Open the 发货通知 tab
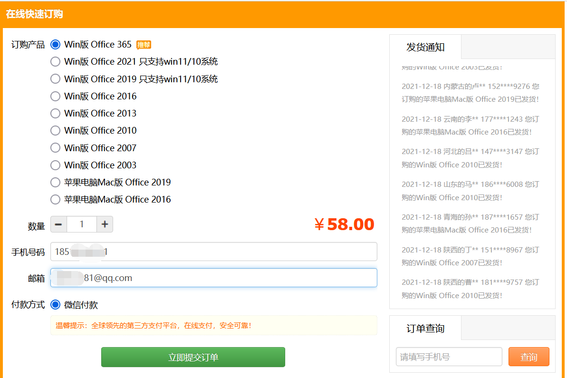Viewport: 567px width, 378px height. tap(425, 47)
